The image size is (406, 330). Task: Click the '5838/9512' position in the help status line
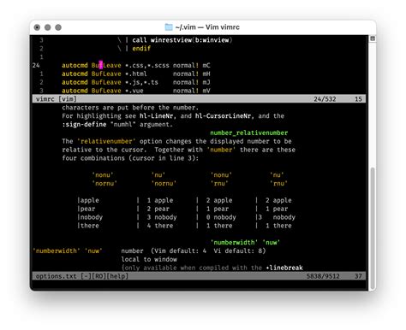tap(323, 276)
